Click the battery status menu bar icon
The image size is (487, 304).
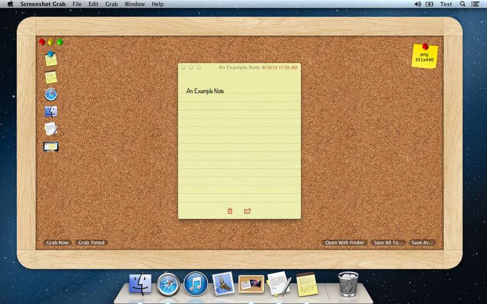tap(430, 4)
